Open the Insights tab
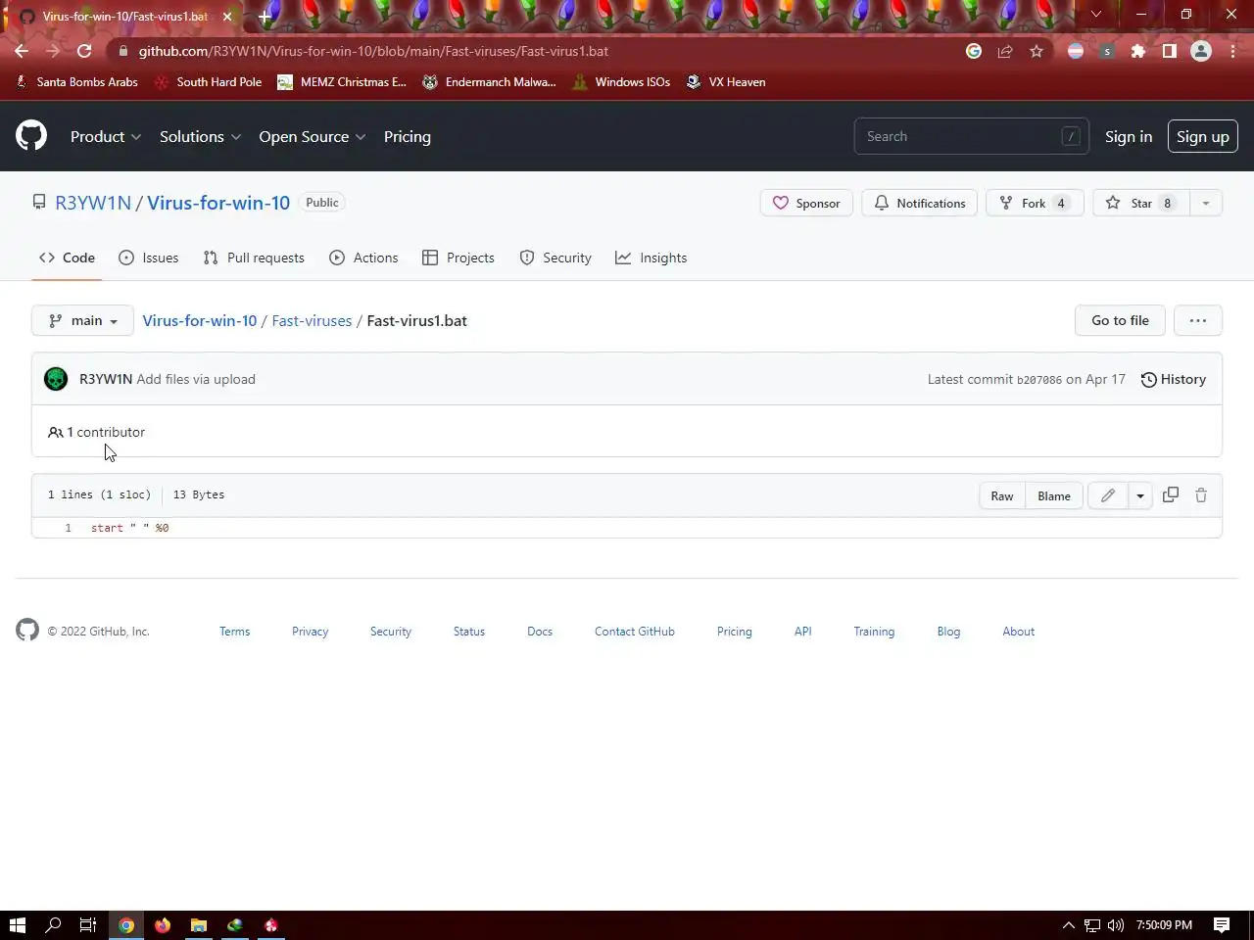This screenshot has height=940, width=1254. pos(651,258)
